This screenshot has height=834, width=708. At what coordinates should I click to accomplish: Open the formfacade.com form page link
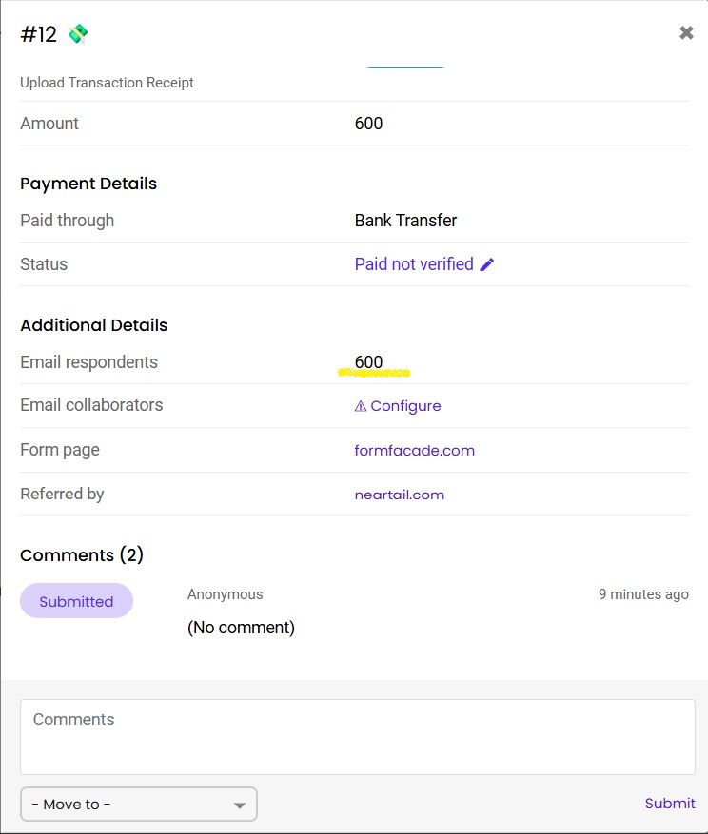tap(414, 451)
